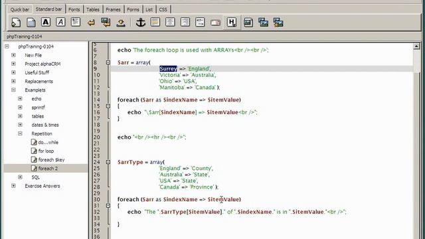Expand the sprintf node
Screen dimensions: 425x239
(20, 108)
